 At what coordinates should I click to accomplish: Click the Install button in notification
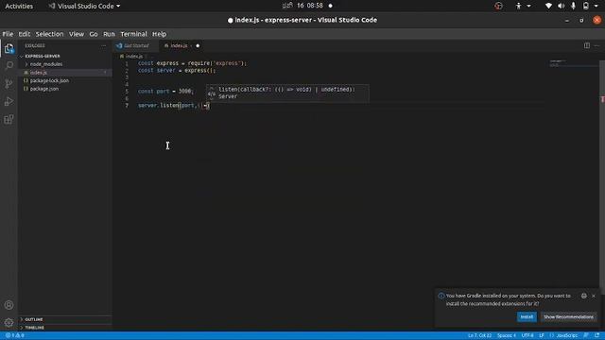[x=527, y=317]
